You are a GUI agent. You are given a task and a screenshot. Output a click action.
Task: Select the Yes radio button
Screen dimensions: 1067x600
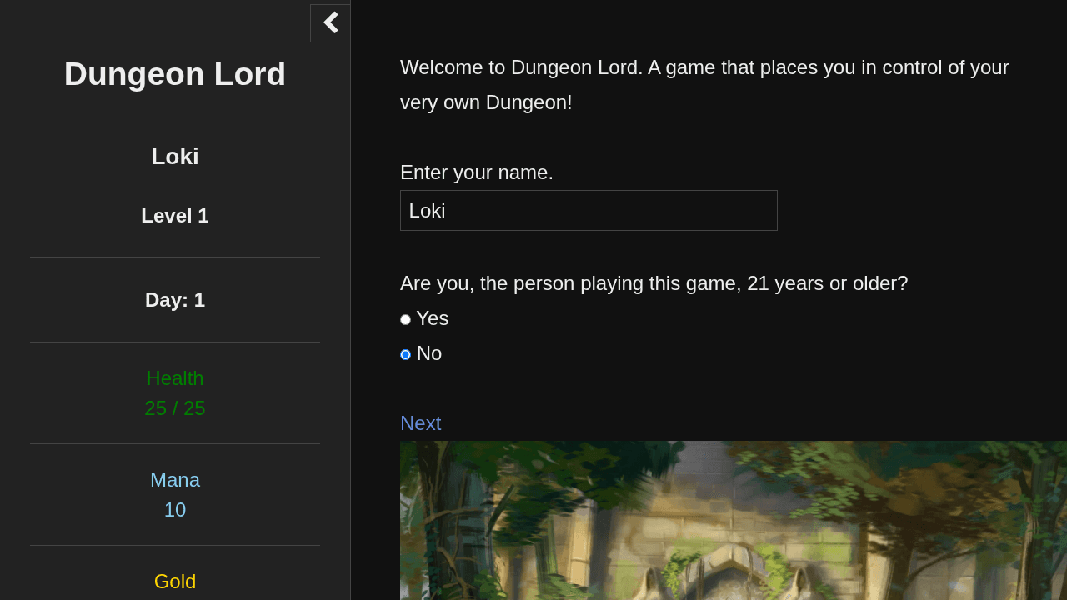click(406, 319)
